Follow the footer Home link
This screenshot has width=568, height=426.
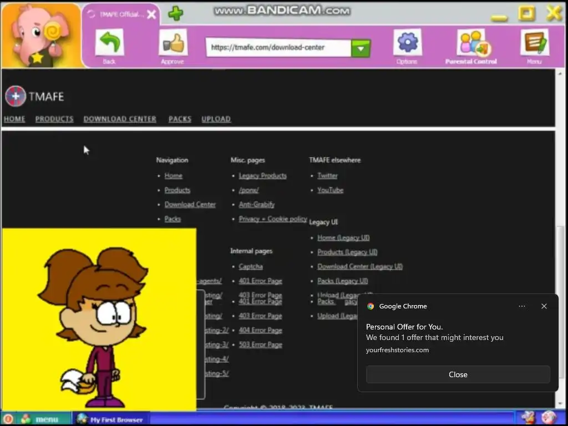(x=174, y=176)
